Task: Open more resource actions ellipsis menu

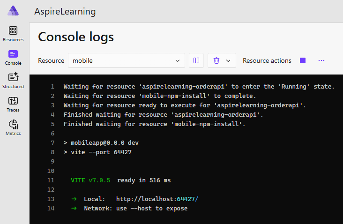Action: (321, 60)
